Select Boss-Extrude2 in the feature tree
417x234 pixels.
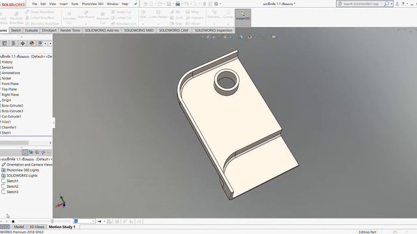(x=12, y=105)
